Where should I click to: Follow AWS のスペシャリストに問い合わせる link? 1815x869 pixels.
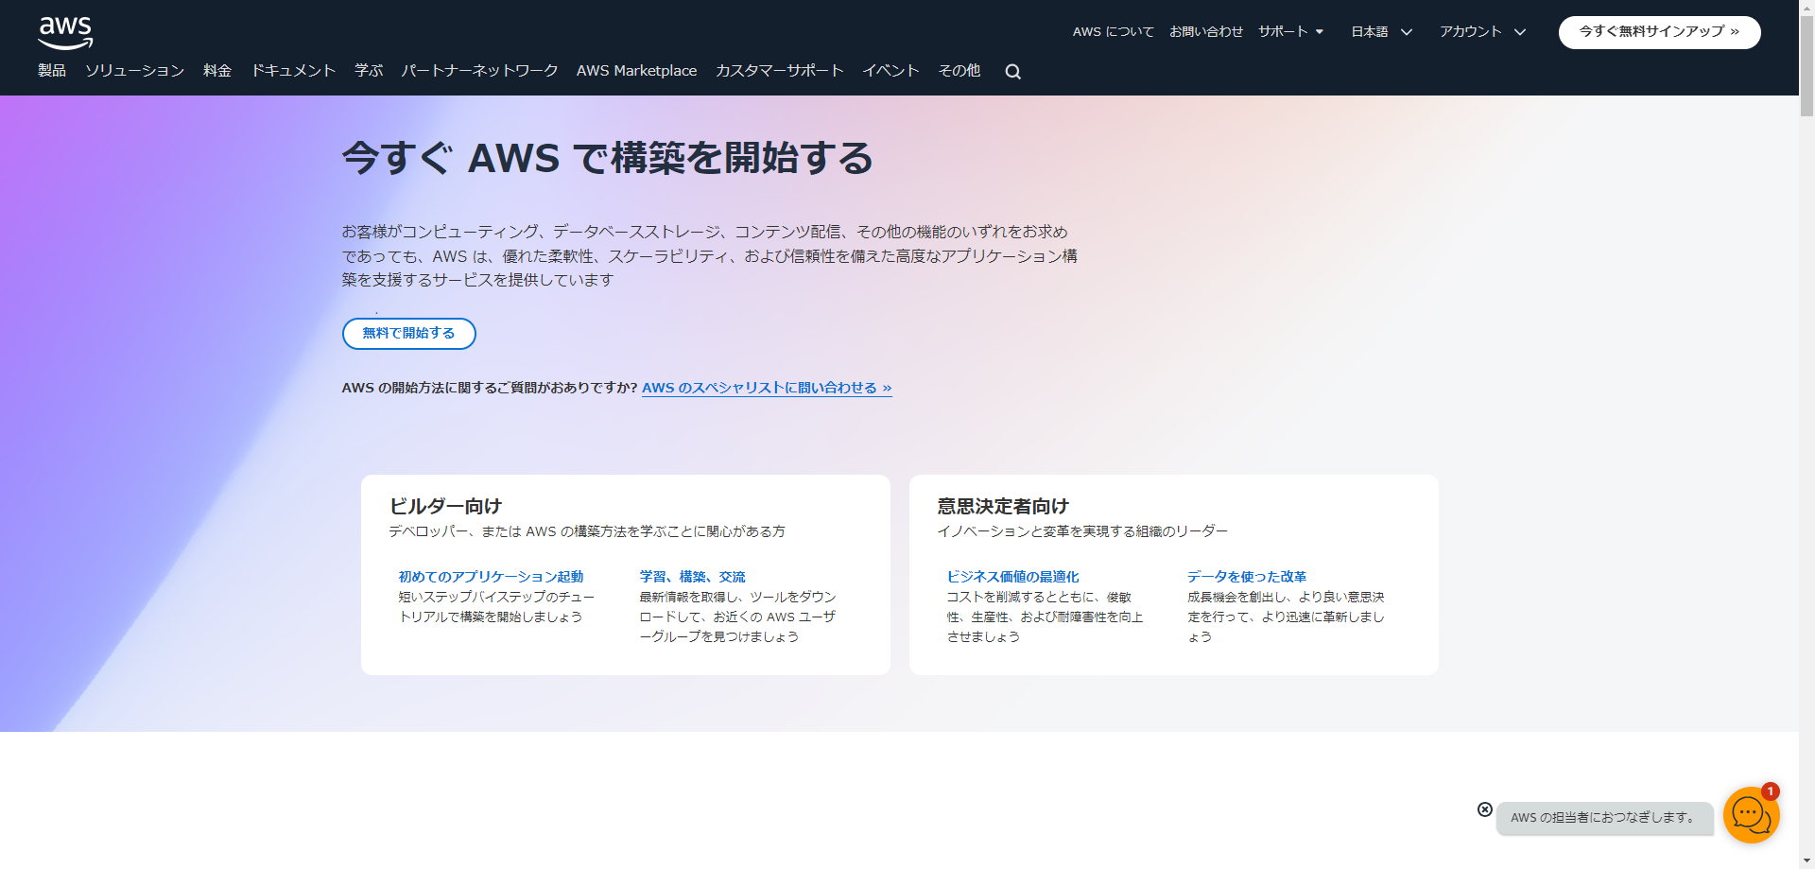coord(767,388)
